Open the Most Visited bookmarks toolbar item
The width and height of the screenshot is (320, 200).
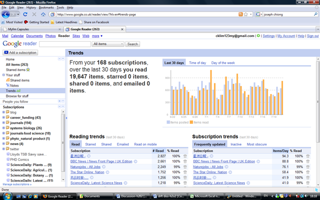(x=12, y=22)
